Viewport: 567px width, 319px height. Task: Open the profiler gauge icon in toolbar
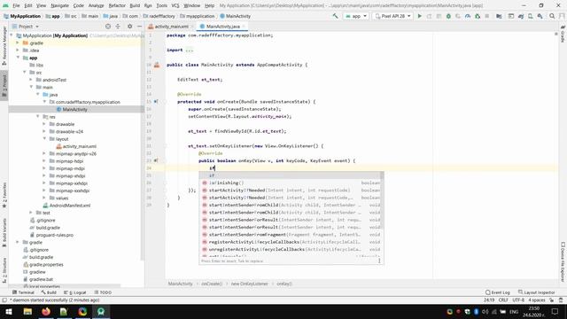[x=468, y=16]
